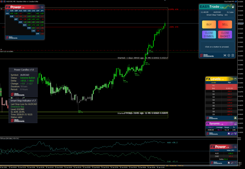Click the rightmost icon in FXDynamic footer

click(236, 133)
